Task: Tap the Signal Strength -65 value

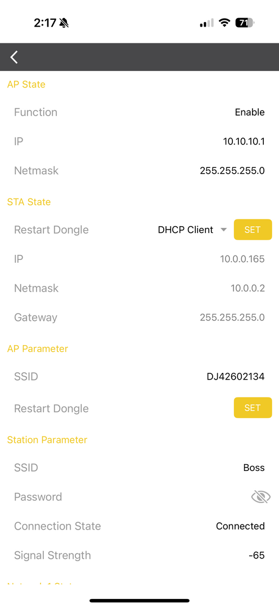Action: (256, 555)
